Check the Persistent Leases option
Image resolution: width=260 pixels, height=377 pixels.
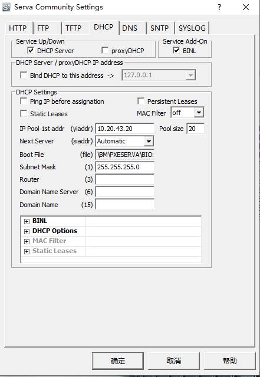tap(141, 101)
